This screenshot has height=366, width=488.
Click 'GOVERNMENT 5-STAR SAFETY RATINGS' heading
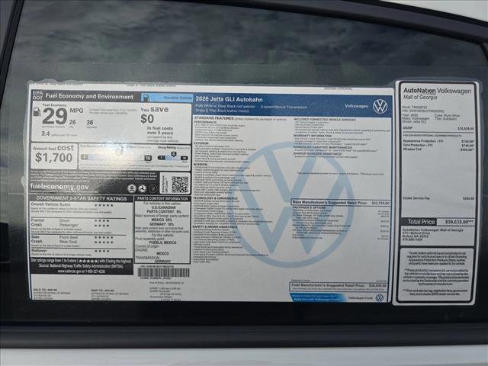pos(82,198)
